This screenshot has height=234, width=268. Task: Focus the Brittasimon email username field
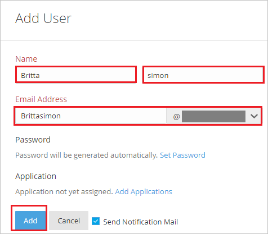tap(91, 116)
